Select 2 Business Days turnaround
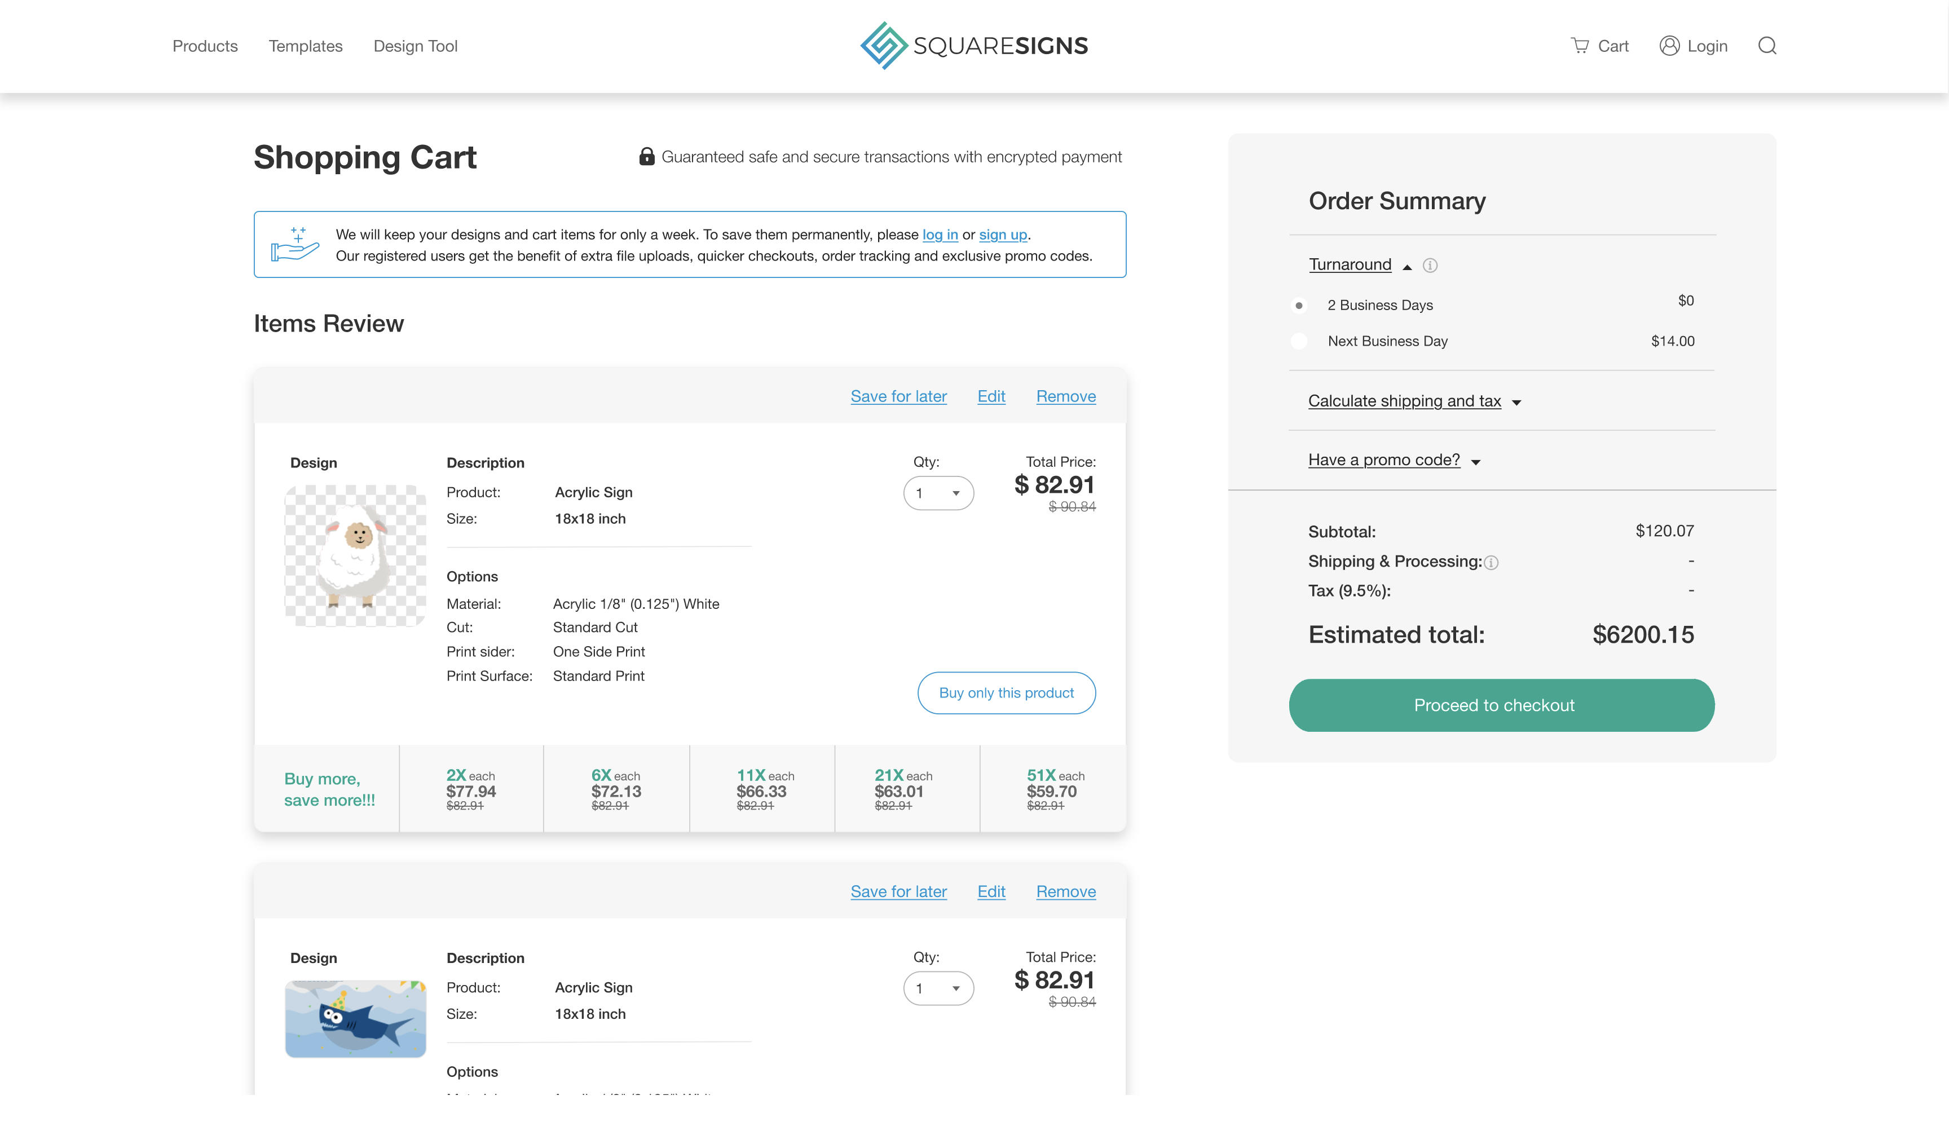 click(x=1299, y=305)
